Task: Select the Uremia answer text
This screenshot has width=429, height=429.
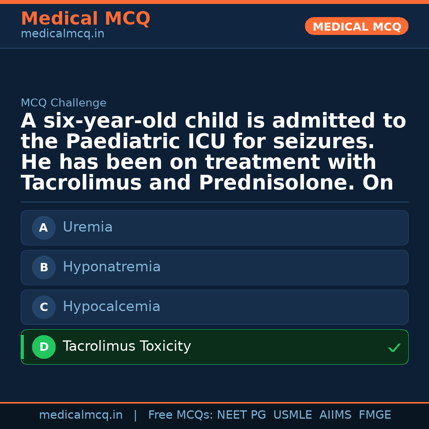Action: point(87,227)
